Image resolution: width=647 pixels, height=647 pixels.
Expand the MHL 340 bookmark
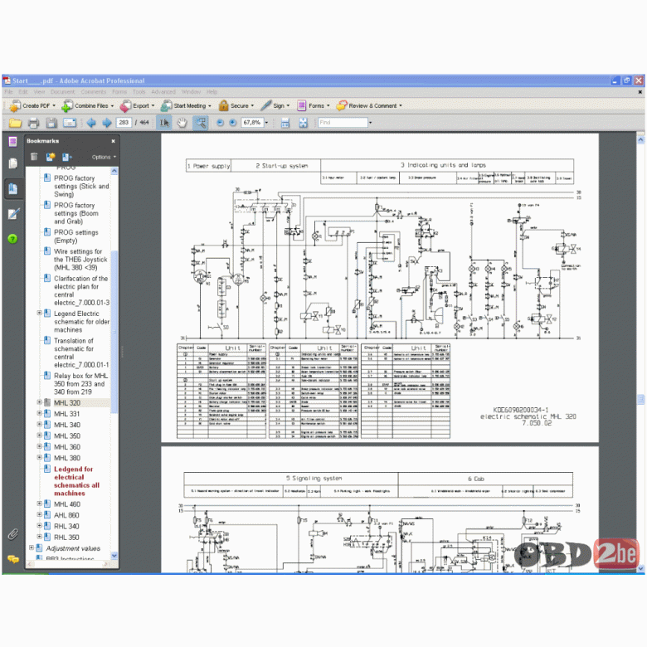(x=39, y=424)
